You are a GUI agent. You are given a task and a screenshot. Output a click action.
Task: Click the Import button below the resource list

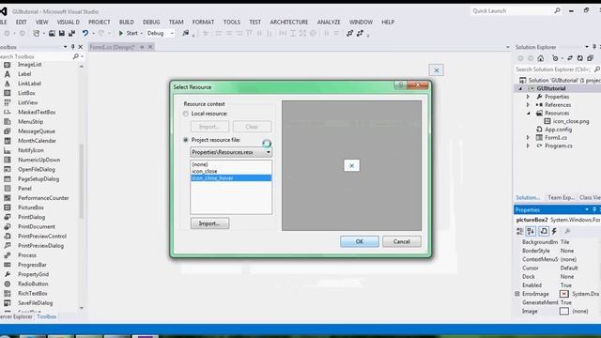pyautogui.click(x=209, y=223)
